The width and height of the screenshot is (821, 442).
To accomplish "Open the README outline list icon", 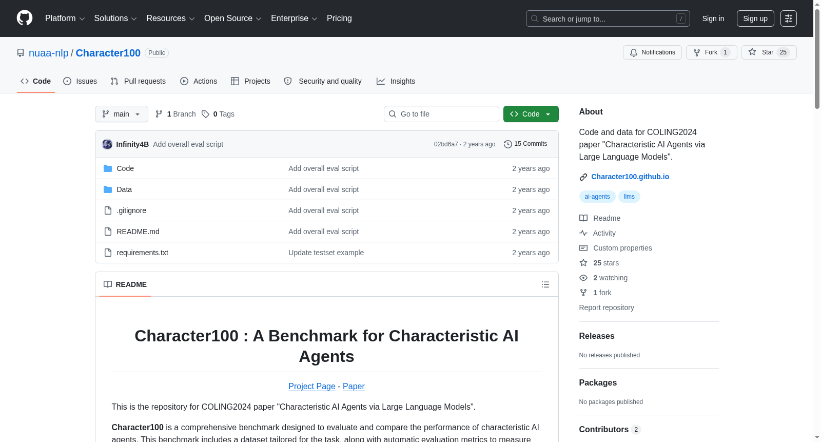I will coord(545,284).
